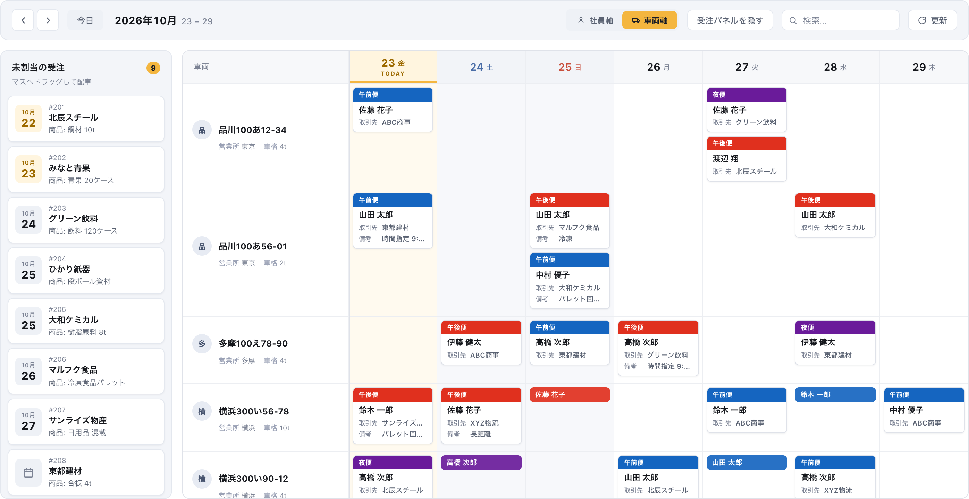Select the 29 木 column header

924,67
